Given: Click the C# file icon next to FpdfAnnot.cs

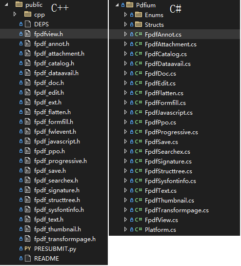Looking at the screenshot, I should 139,34.
